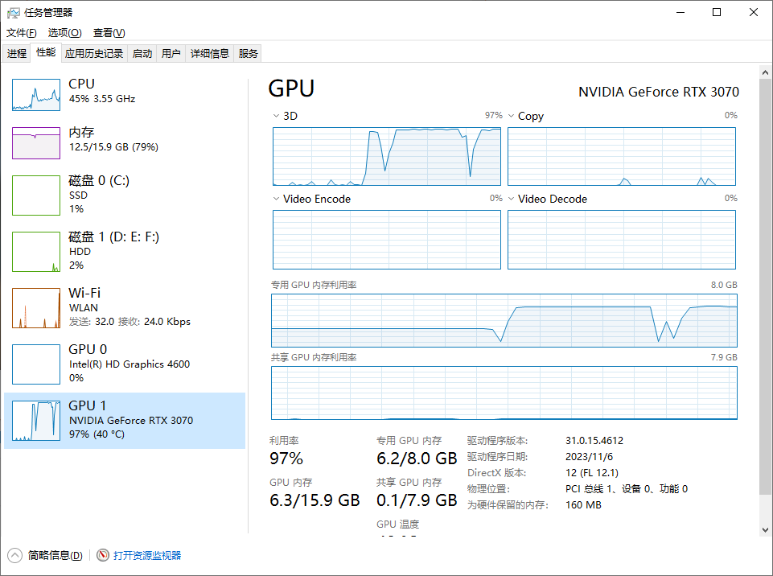Screen dimensions: 773x576
Task: Select the GPU 0 Intel HD Graphics thumbnail
Action: [36, 364]
